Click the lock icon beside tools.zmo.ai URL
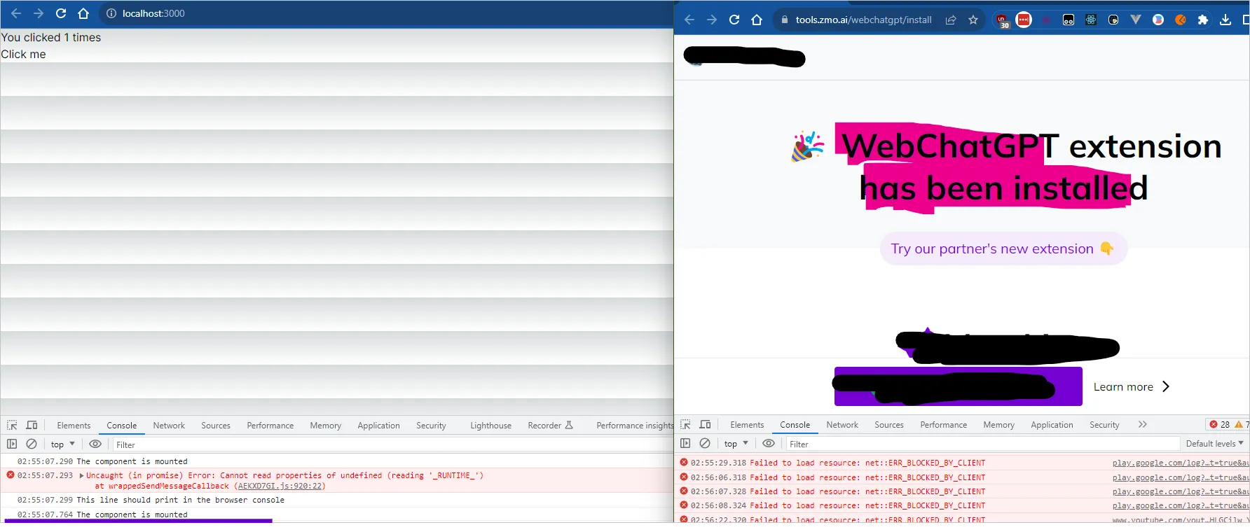 [785, 20]
